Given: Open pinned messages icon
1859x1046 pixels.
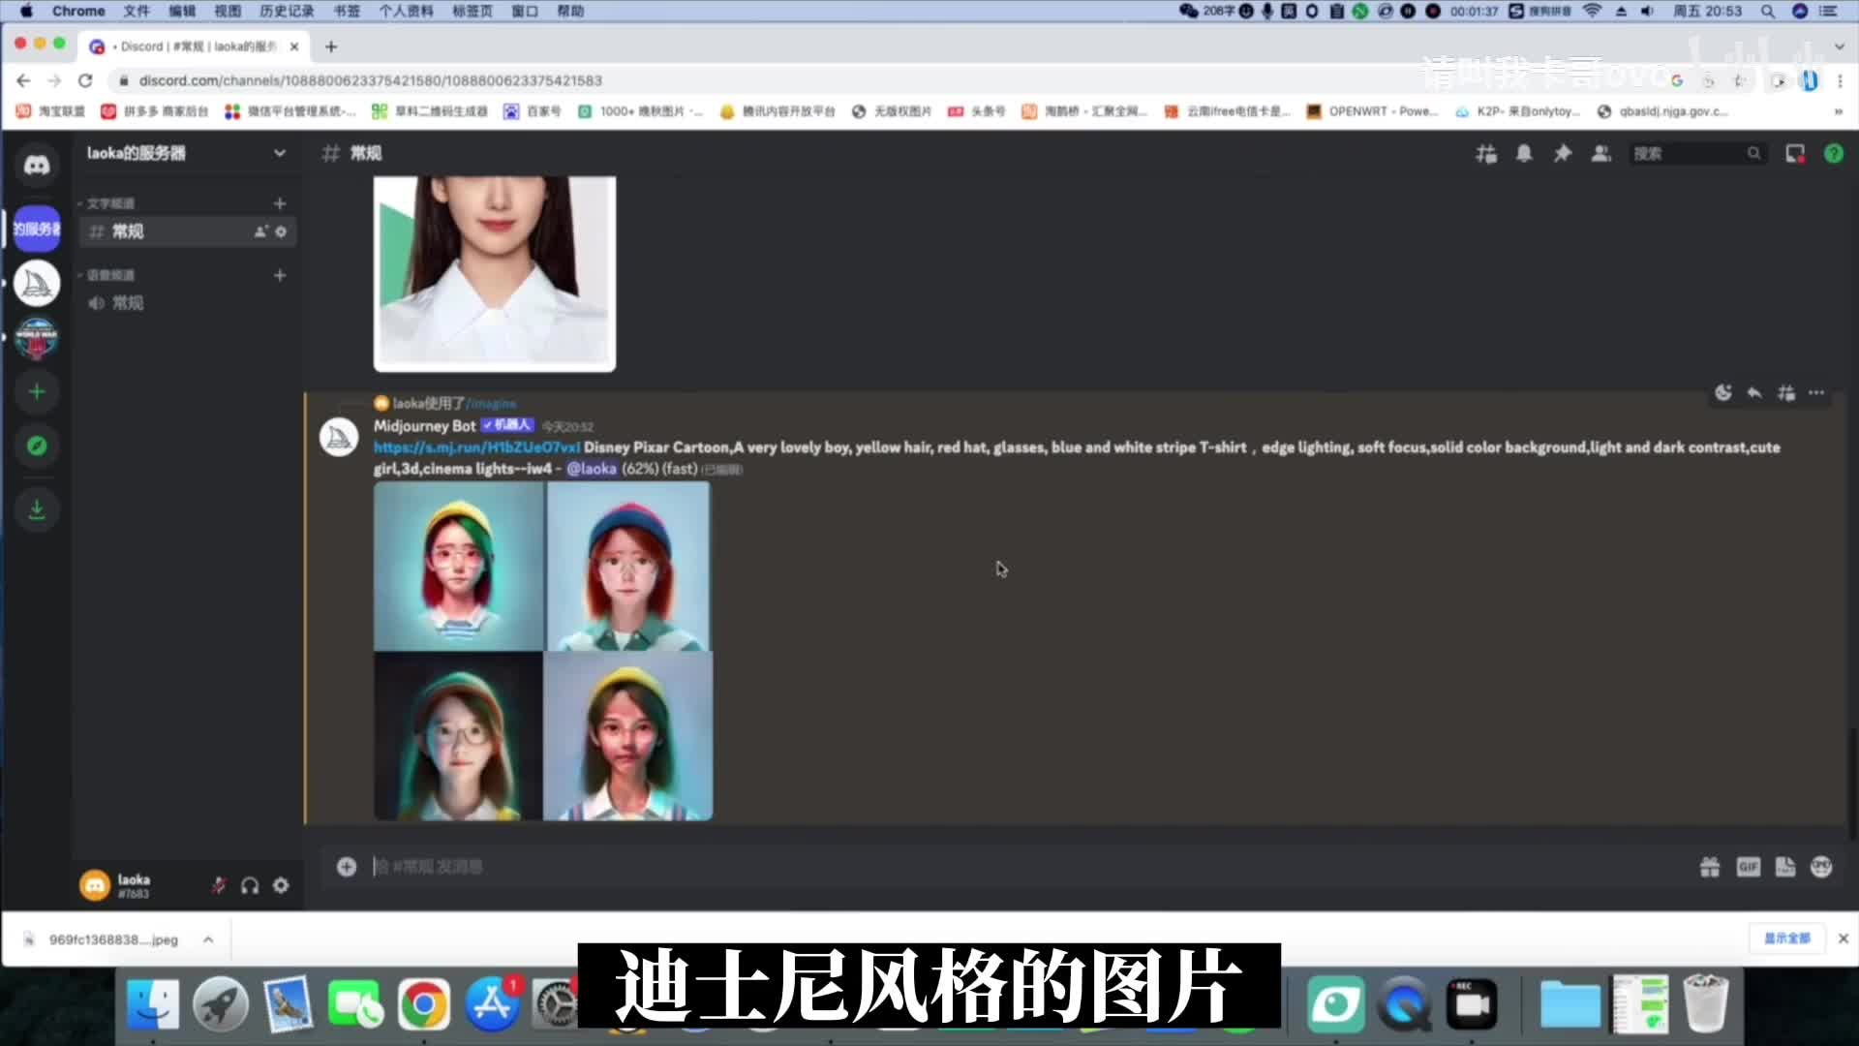Looking at the screenshot, I should coord(1562,154).
